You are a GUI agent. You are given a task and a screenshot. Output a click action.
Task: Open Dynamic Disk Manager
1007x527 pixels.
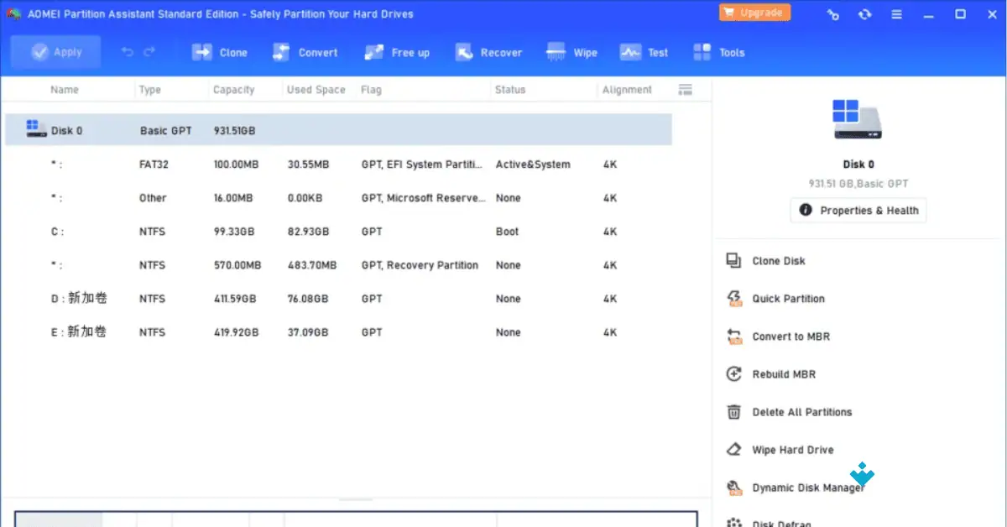click(x=809, y=488)
